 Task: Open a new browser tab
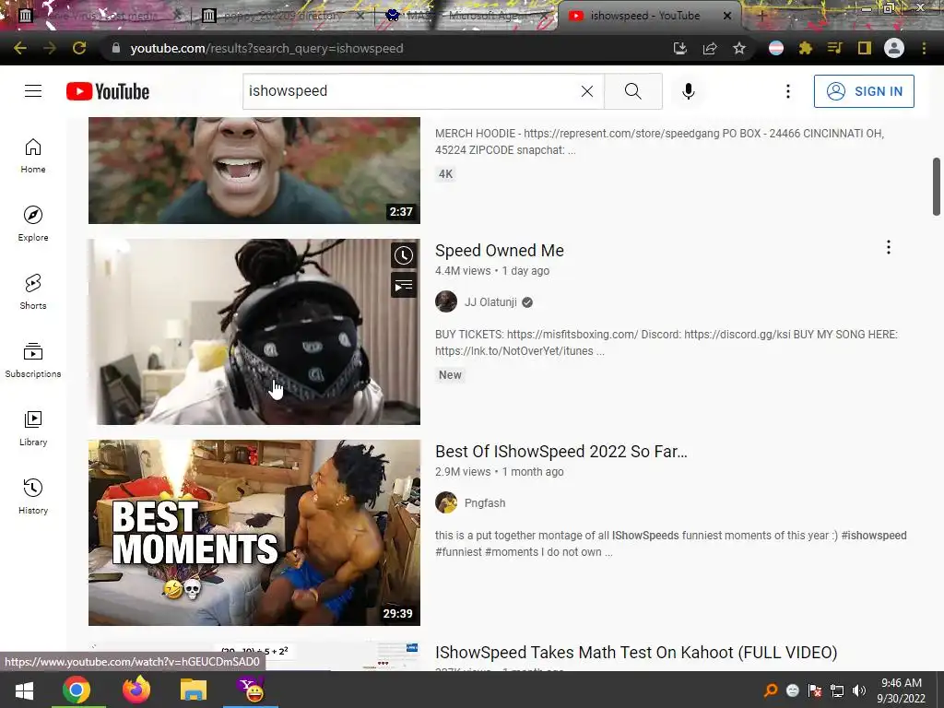click(761, 16)
